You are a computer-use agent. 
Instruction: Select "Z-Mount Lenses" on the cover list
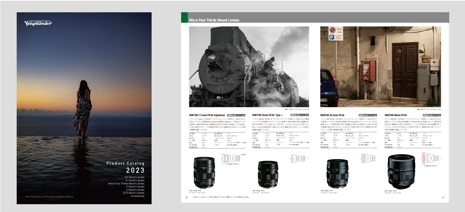134,190
